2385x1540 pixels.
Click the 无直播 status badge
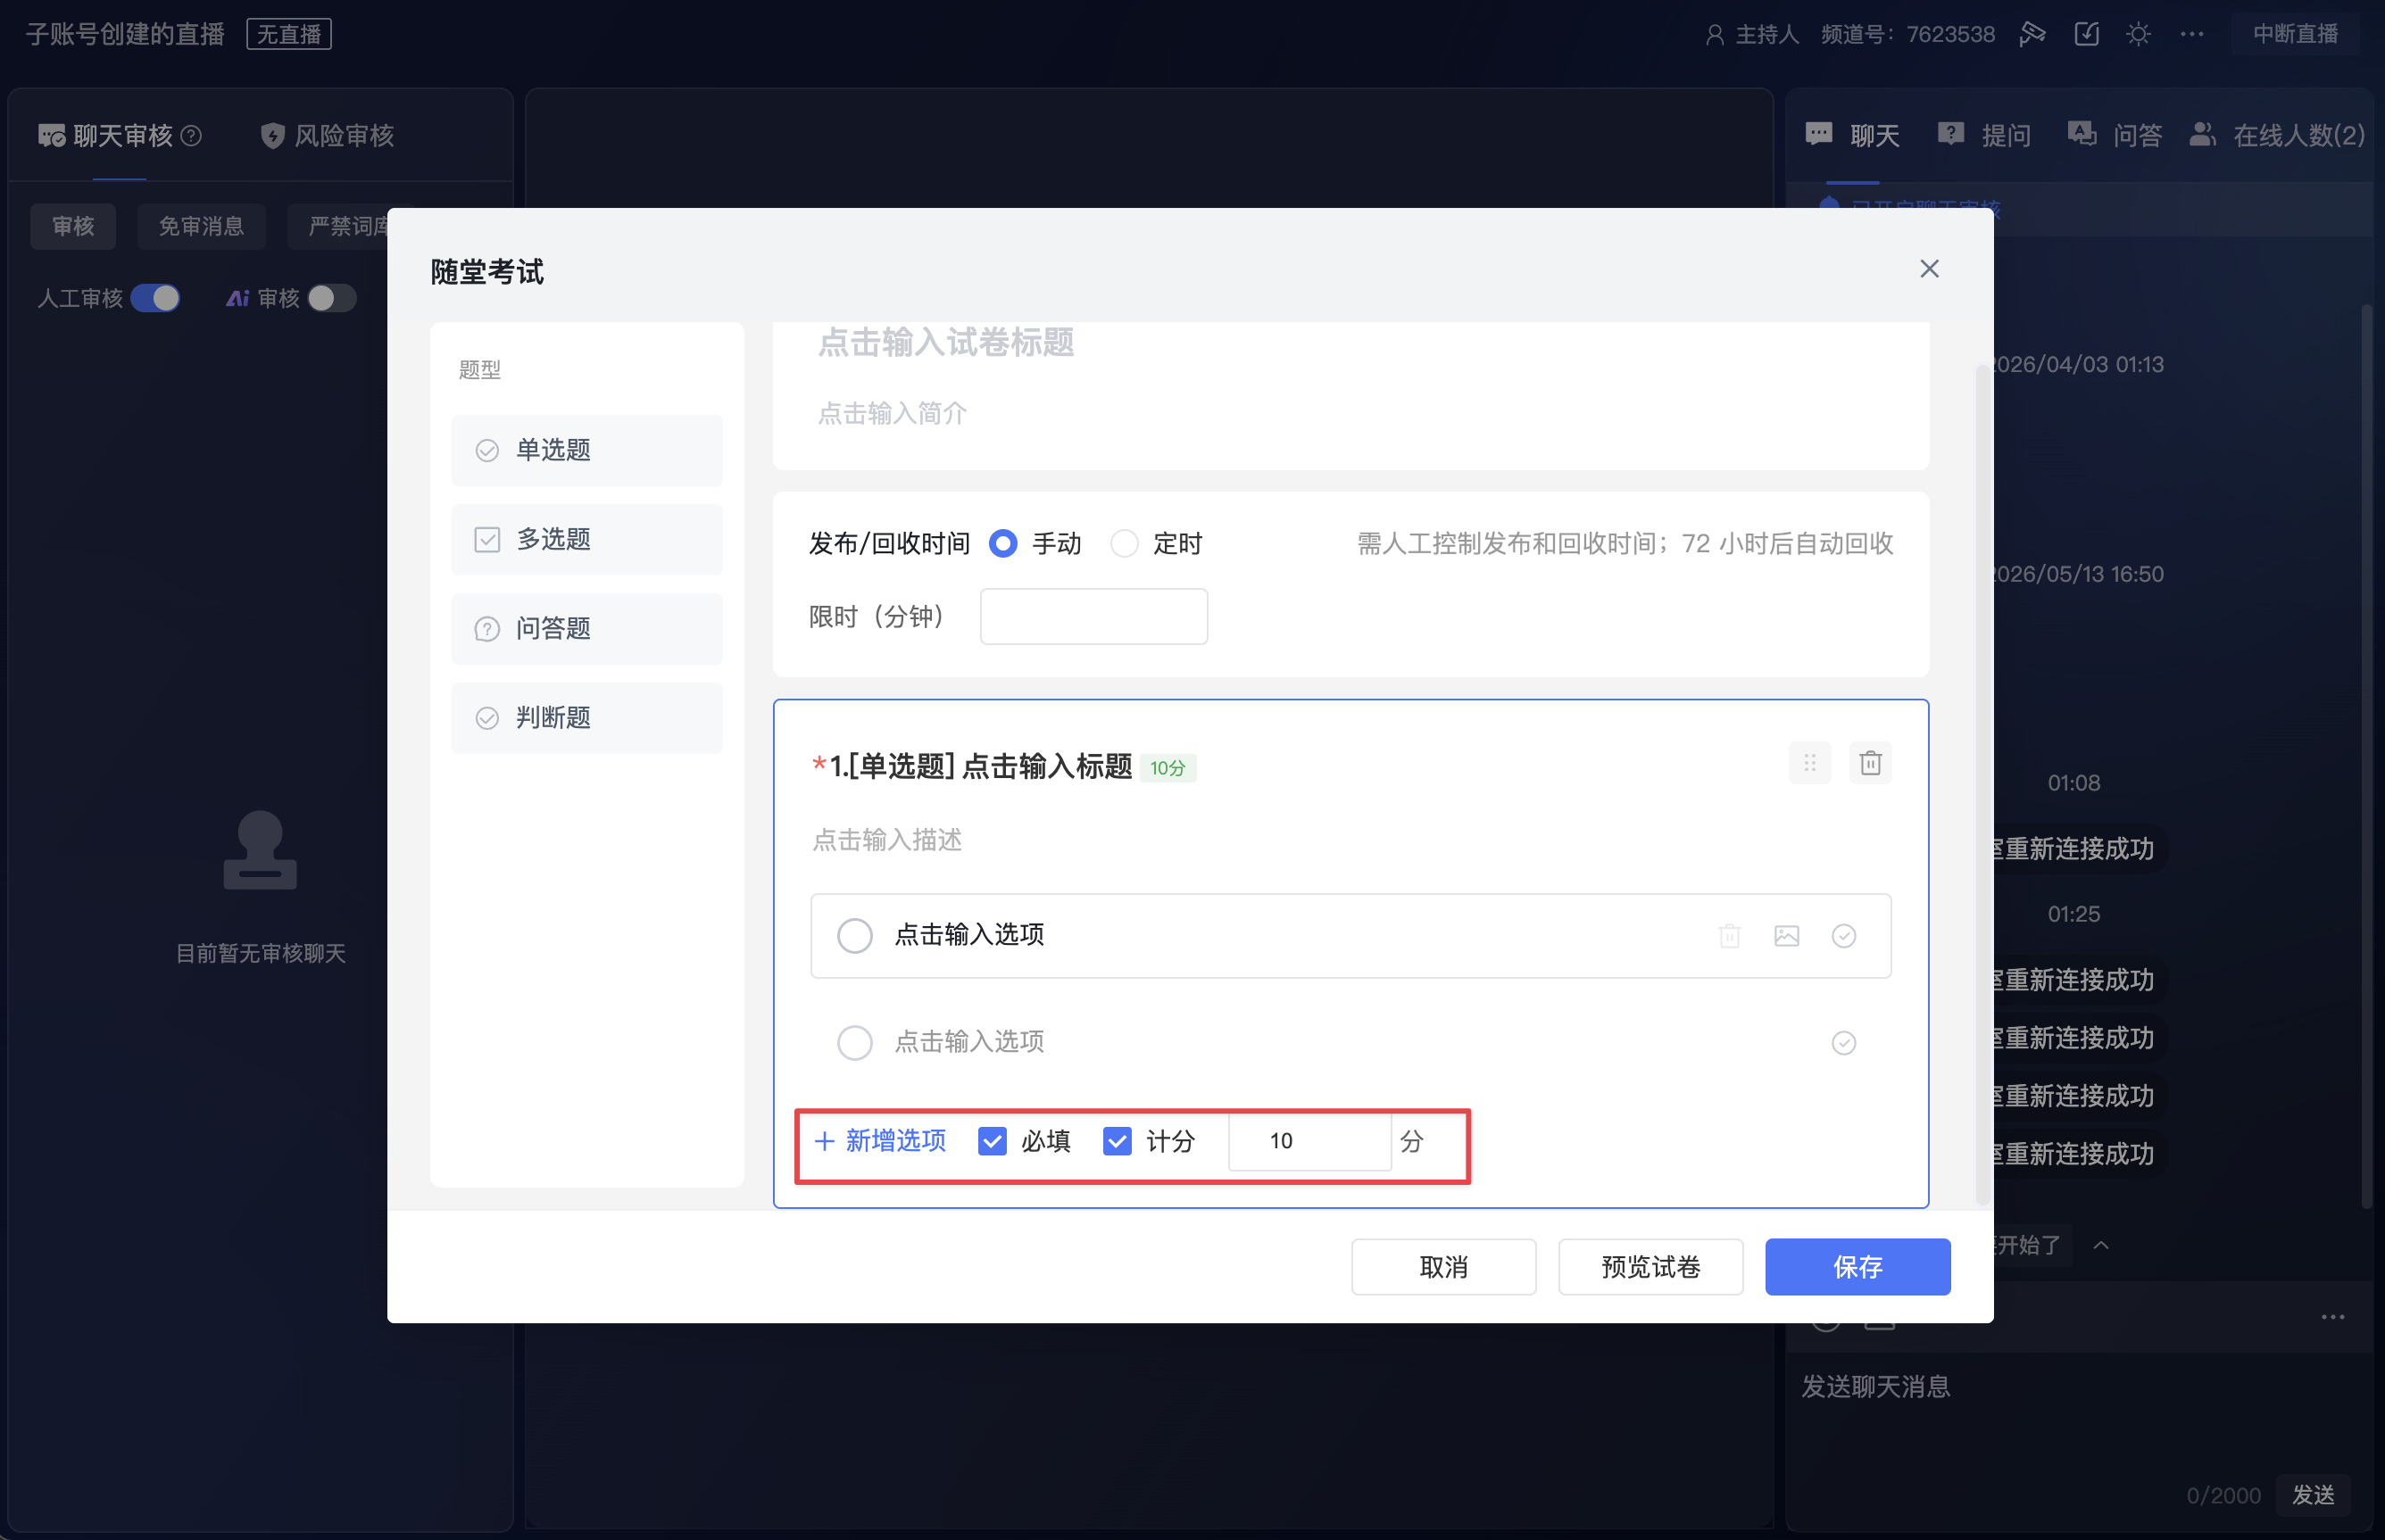289,34
